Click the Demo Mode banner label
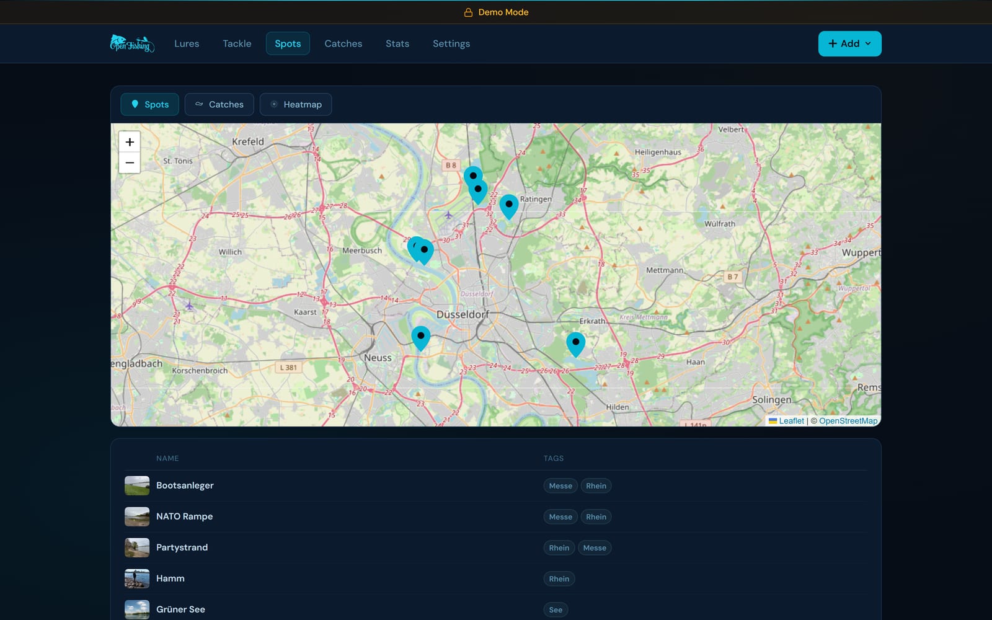992x620 pixels. click(503, 12)
